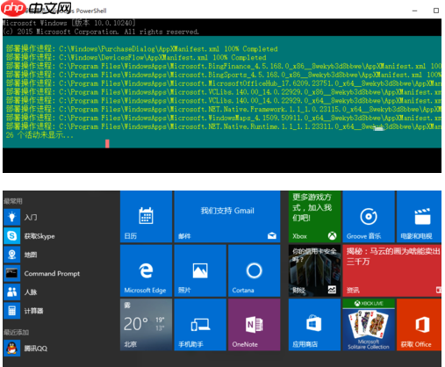Click the 地图 maps icon
This screenshot has width=445, height=367.
12,255
